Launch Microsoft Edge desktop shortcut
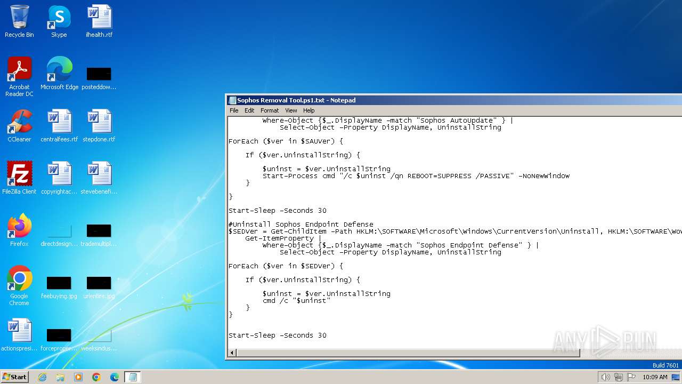Screen dimensions: 682x384 [59, 74]
